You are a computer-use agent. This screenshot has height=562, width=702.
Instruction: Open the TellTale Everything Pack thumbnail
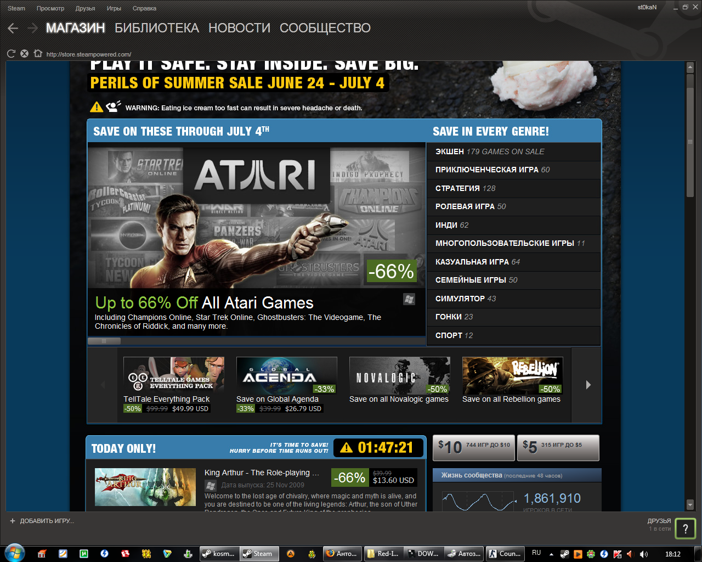point(174,375)
